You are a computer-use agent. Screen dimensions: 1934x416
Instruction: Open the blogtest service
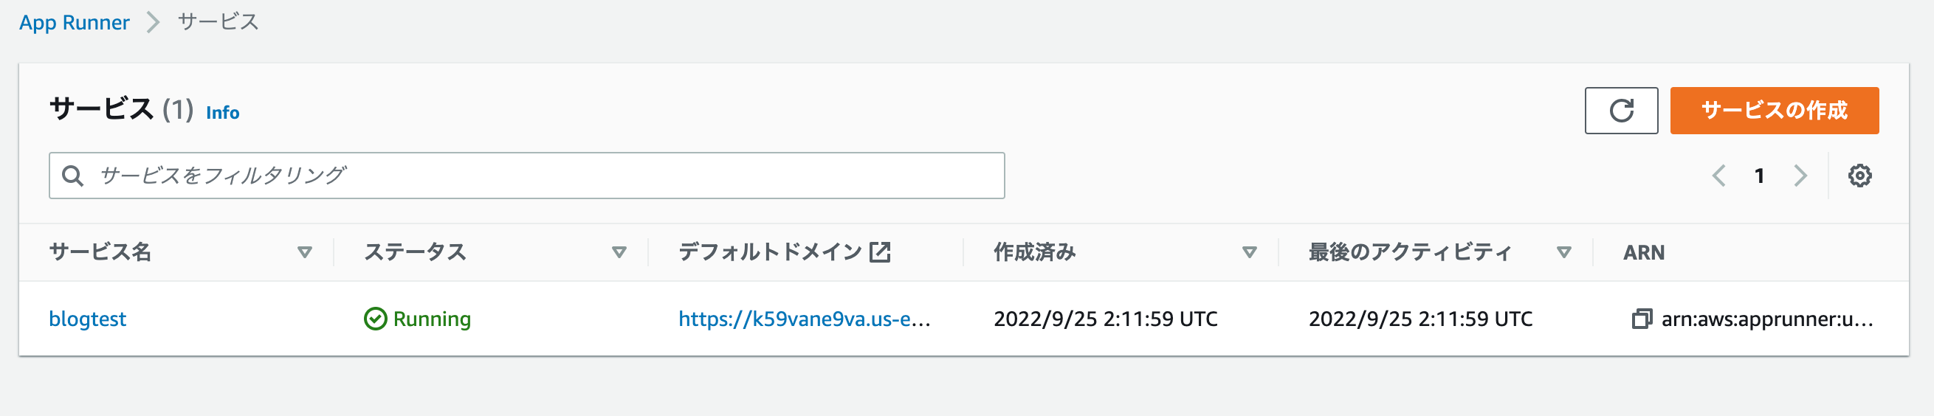[87, 319]
